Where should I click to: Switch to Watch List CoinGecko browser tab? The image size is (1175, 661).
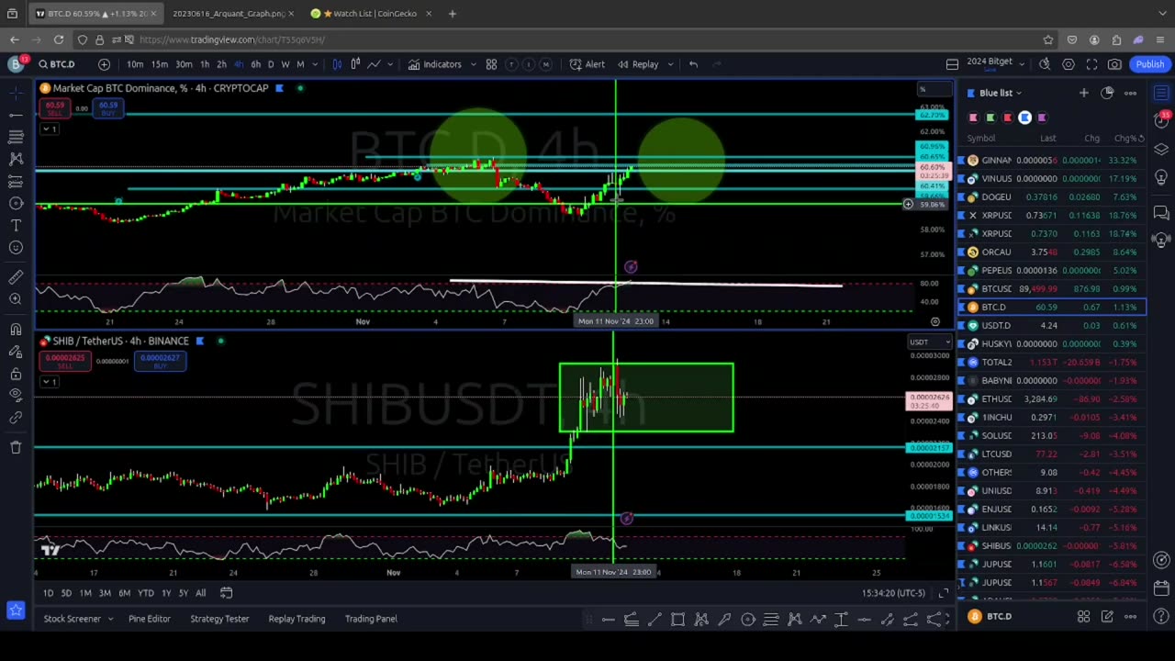coord(370,14)
